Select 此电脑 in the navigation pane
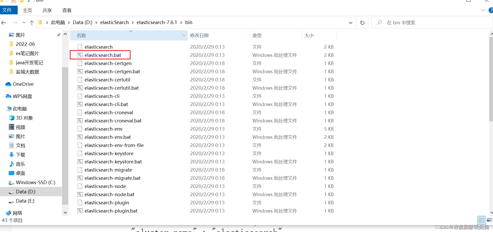 (20, 109)
